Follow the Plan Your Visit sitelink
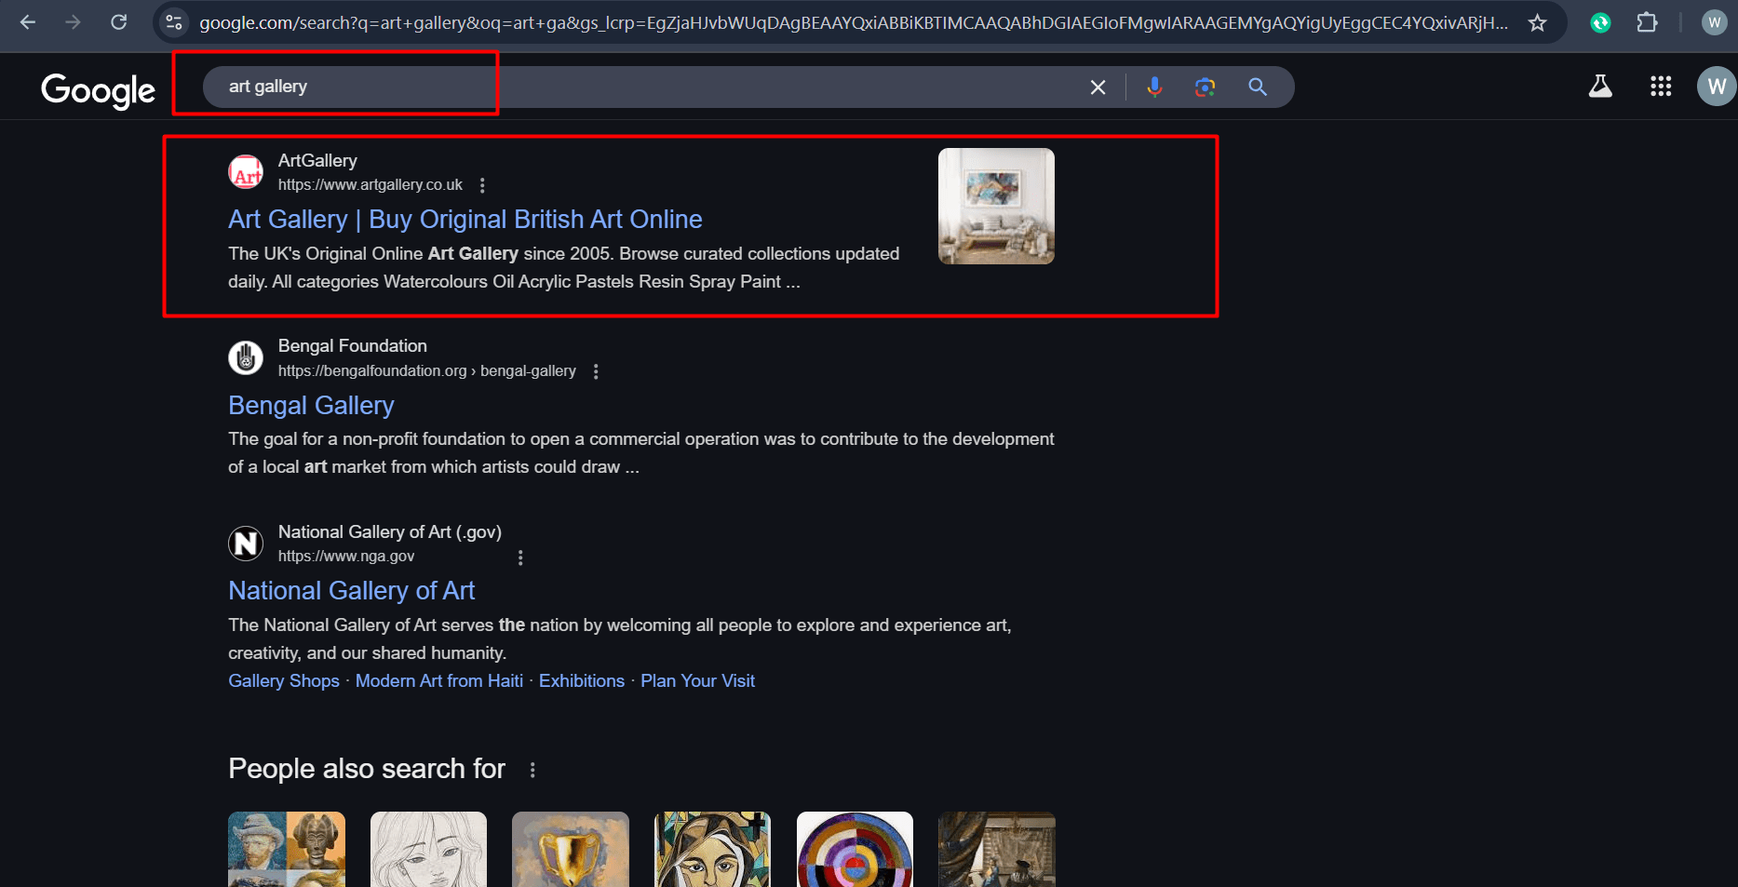 click(697, 681)
